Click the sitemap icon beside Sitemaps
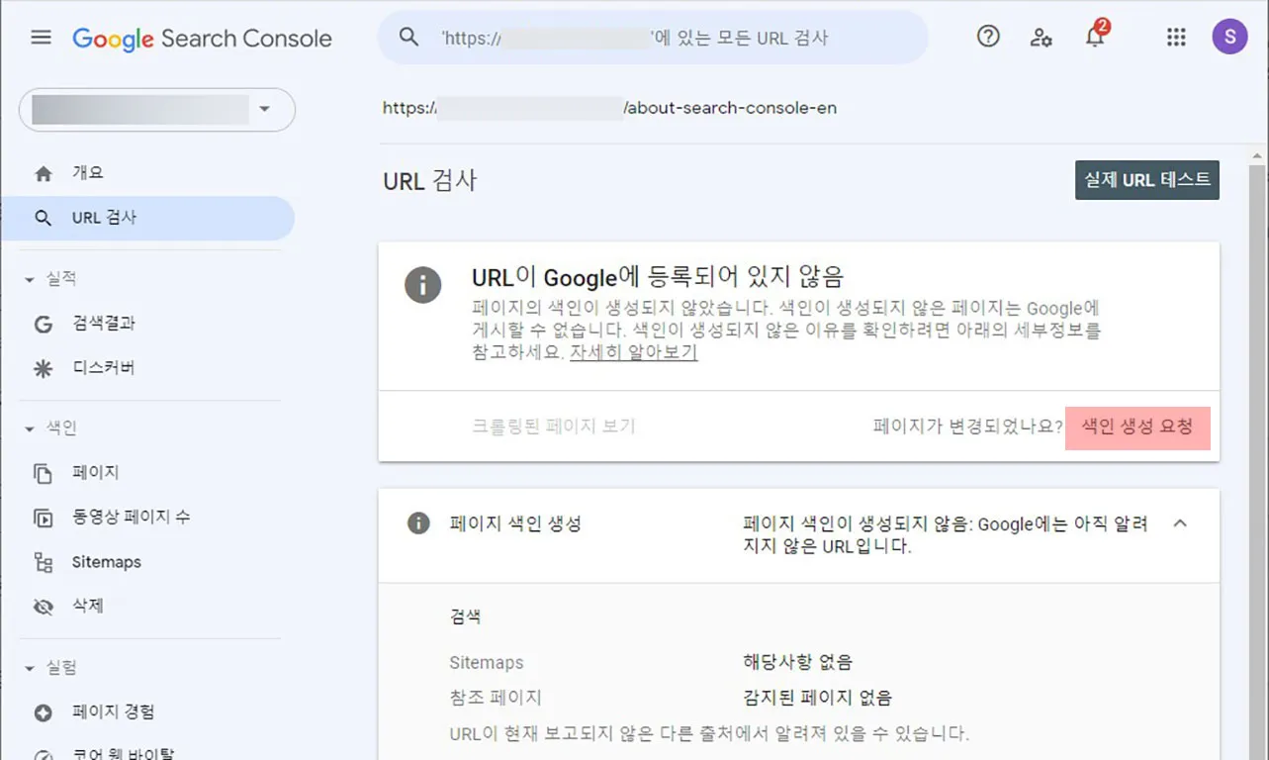This screenshot has height=760, width=1269. pos(43,562)
